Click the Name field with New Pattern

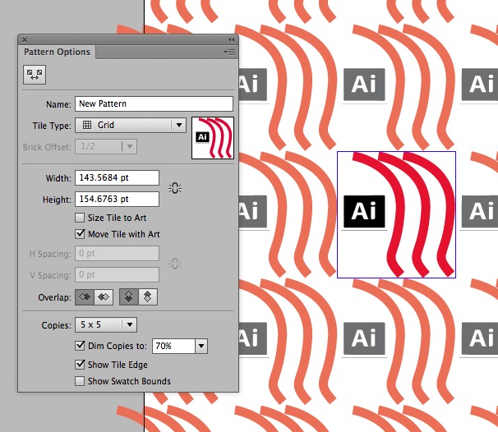pos(154,103)
